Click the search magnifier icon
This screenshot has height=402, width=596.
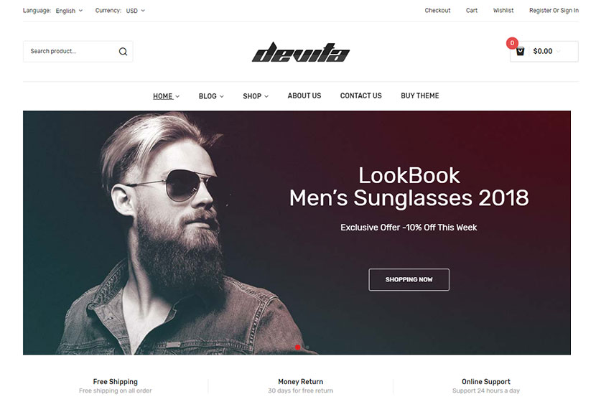click(123, 51)
